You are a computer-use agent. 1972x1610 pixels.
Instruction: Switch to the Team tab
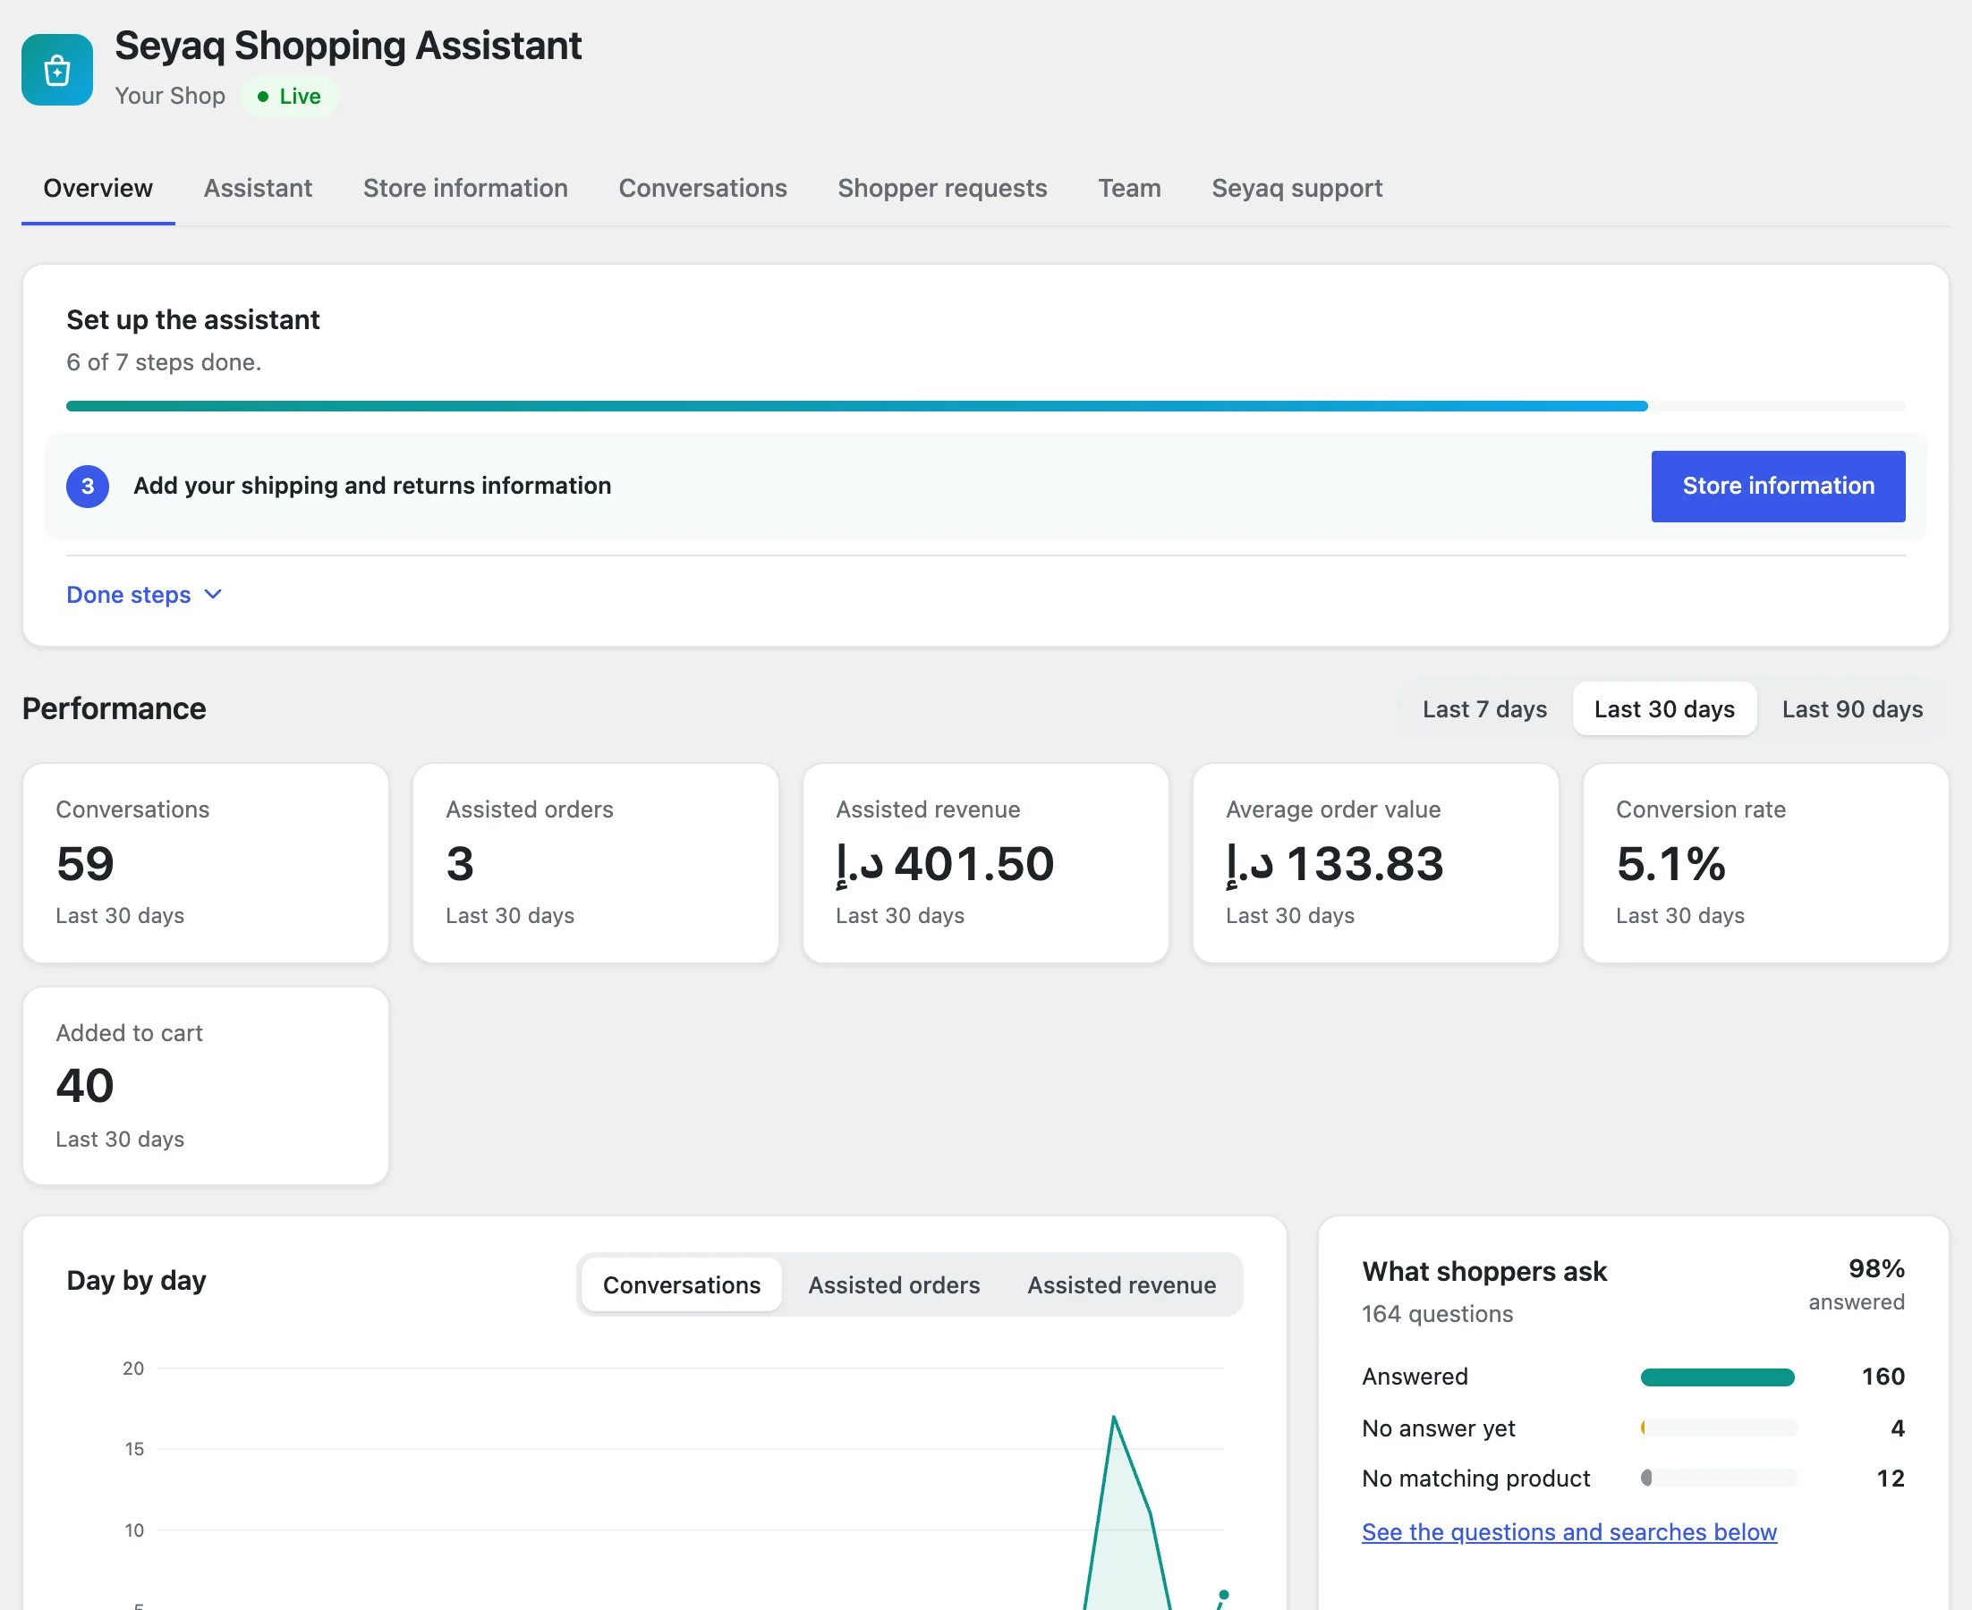[x=1130, y=188]
